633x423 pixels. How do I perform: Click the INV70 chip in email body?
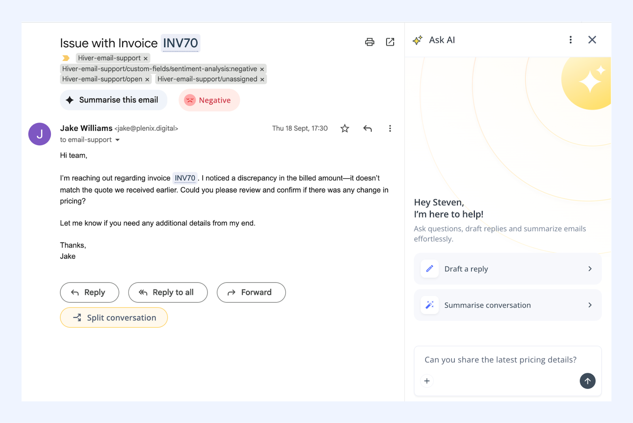click(x=185, y=178)
